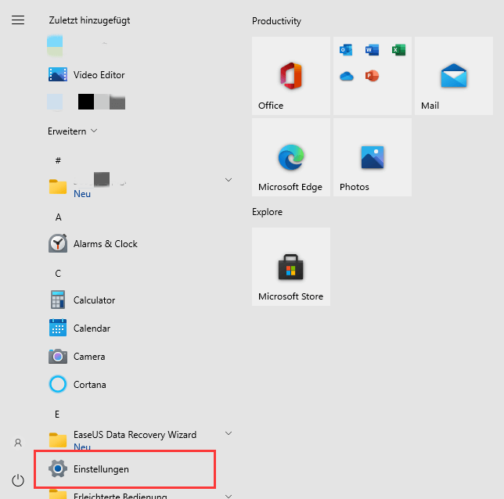This screenshot has width=504, height=499.
Task: Expand the folder under the # section
Action: [x=229, y=180]
